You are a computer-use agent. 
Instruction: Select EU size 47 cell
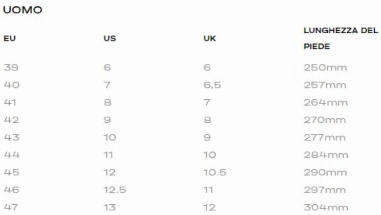click(x=11, y=208)
